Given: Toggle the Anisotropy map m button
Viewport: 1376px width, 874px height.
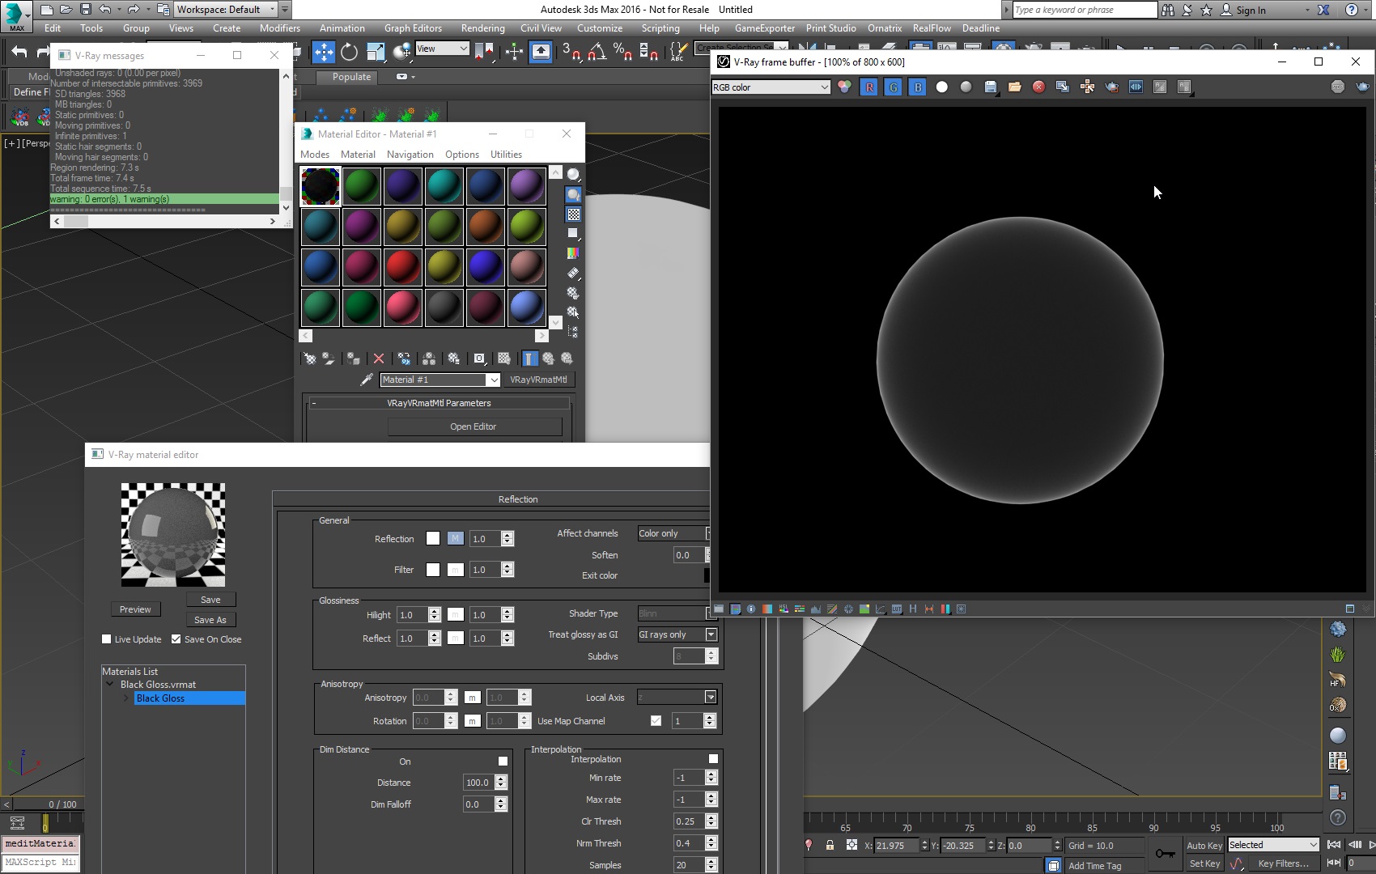Looking at the screenshot, I should click(473, 698).
